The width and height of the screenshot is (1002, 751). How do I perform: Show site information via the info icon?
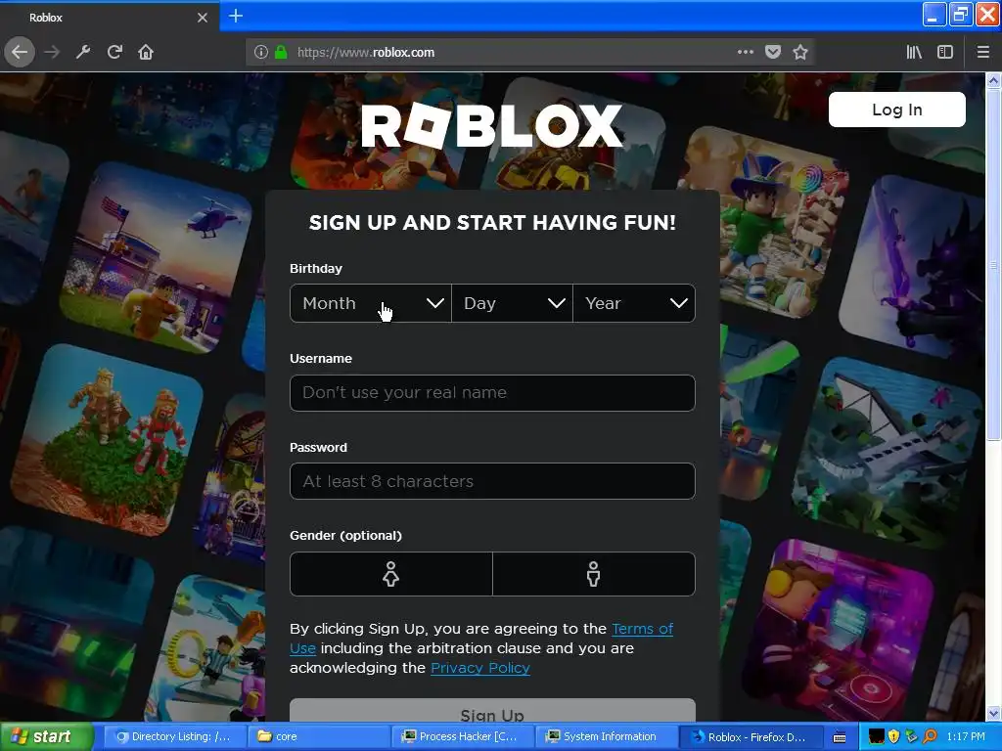click(x=260, y=53)
